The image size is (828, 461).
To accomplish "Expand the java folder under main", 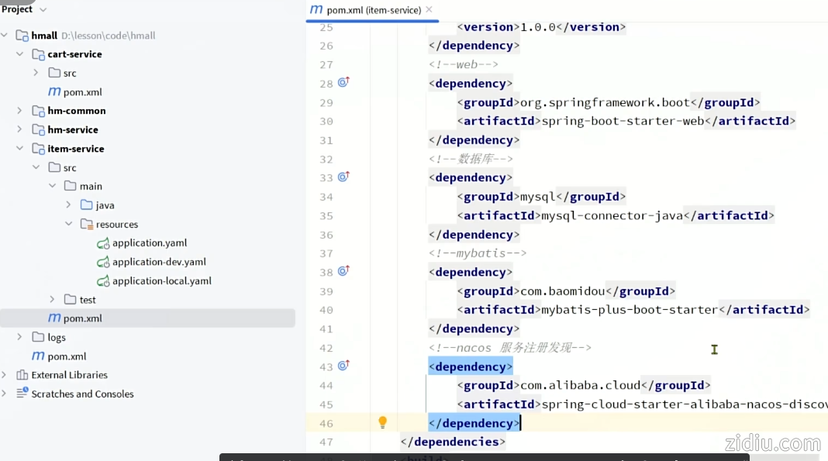I will (68, 205).
